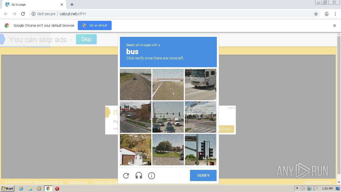Select the tile with crosswalk and street sign
This screenshot has width=341, height=192.
point(201,117)
